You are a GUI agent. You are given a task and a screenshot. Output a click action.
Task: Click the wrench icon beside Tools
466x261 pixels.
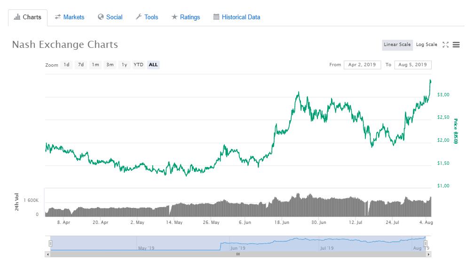click(x=139, y=17)
